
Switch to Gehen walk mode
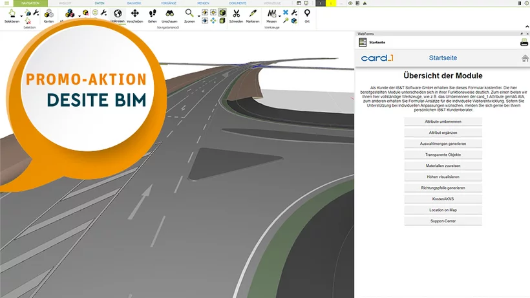tap(153, 16)
